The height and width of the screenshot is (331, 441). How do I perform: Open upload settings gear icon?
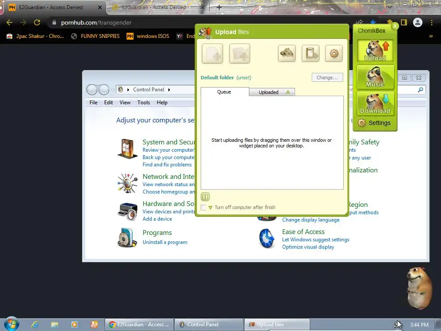(334, 53)
